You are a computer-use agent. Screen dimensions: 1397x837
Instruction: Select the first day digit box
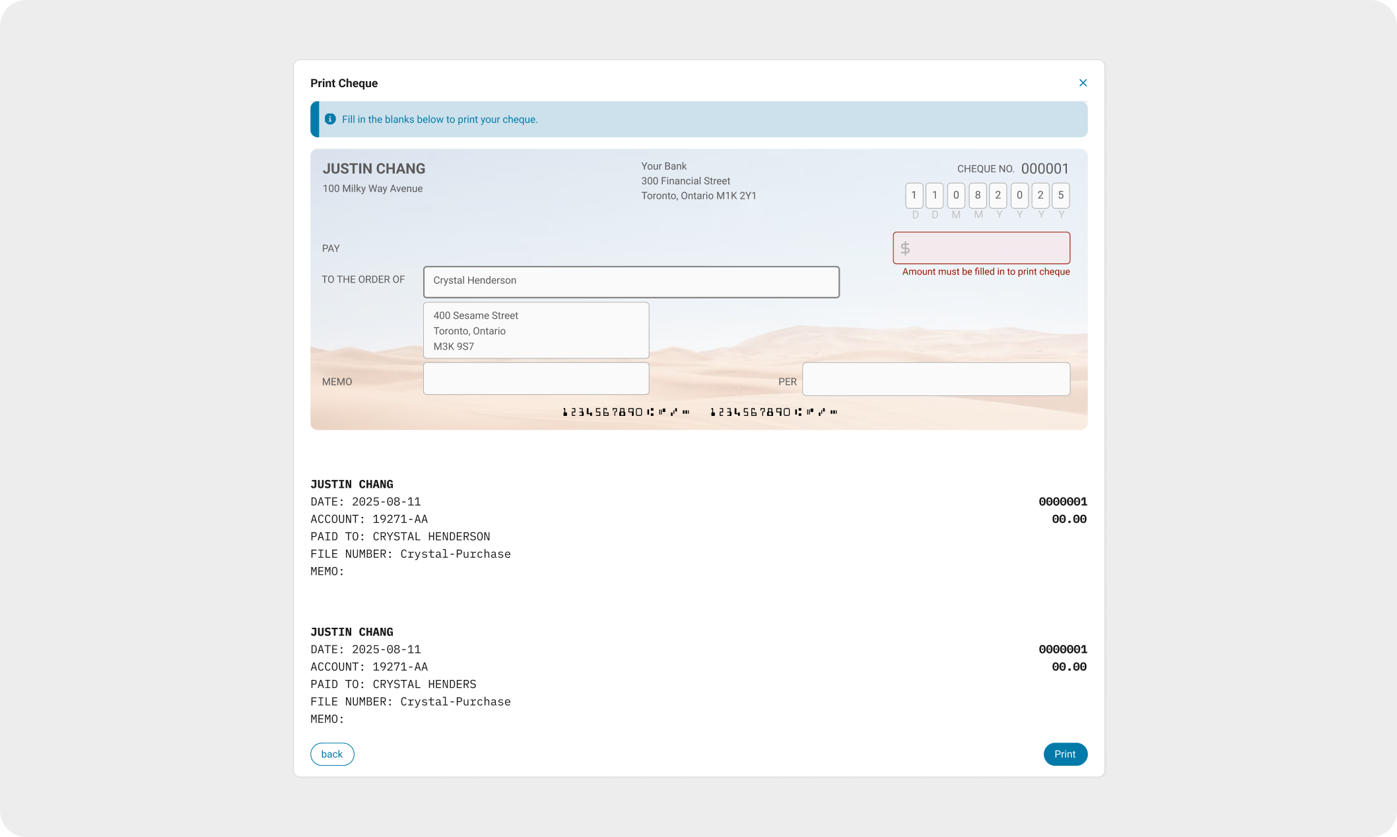click(914, 195)
